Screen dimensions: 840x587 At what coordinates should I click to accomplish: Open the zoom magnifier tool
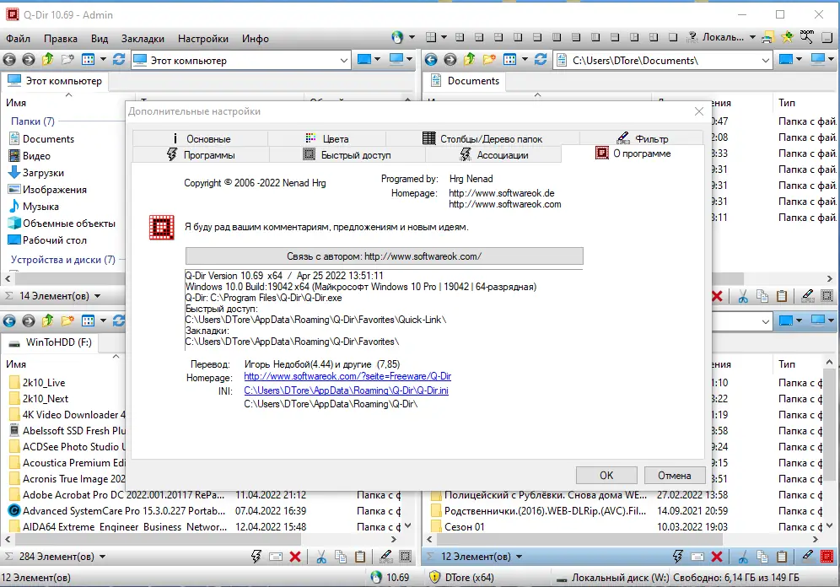[807, 37]
